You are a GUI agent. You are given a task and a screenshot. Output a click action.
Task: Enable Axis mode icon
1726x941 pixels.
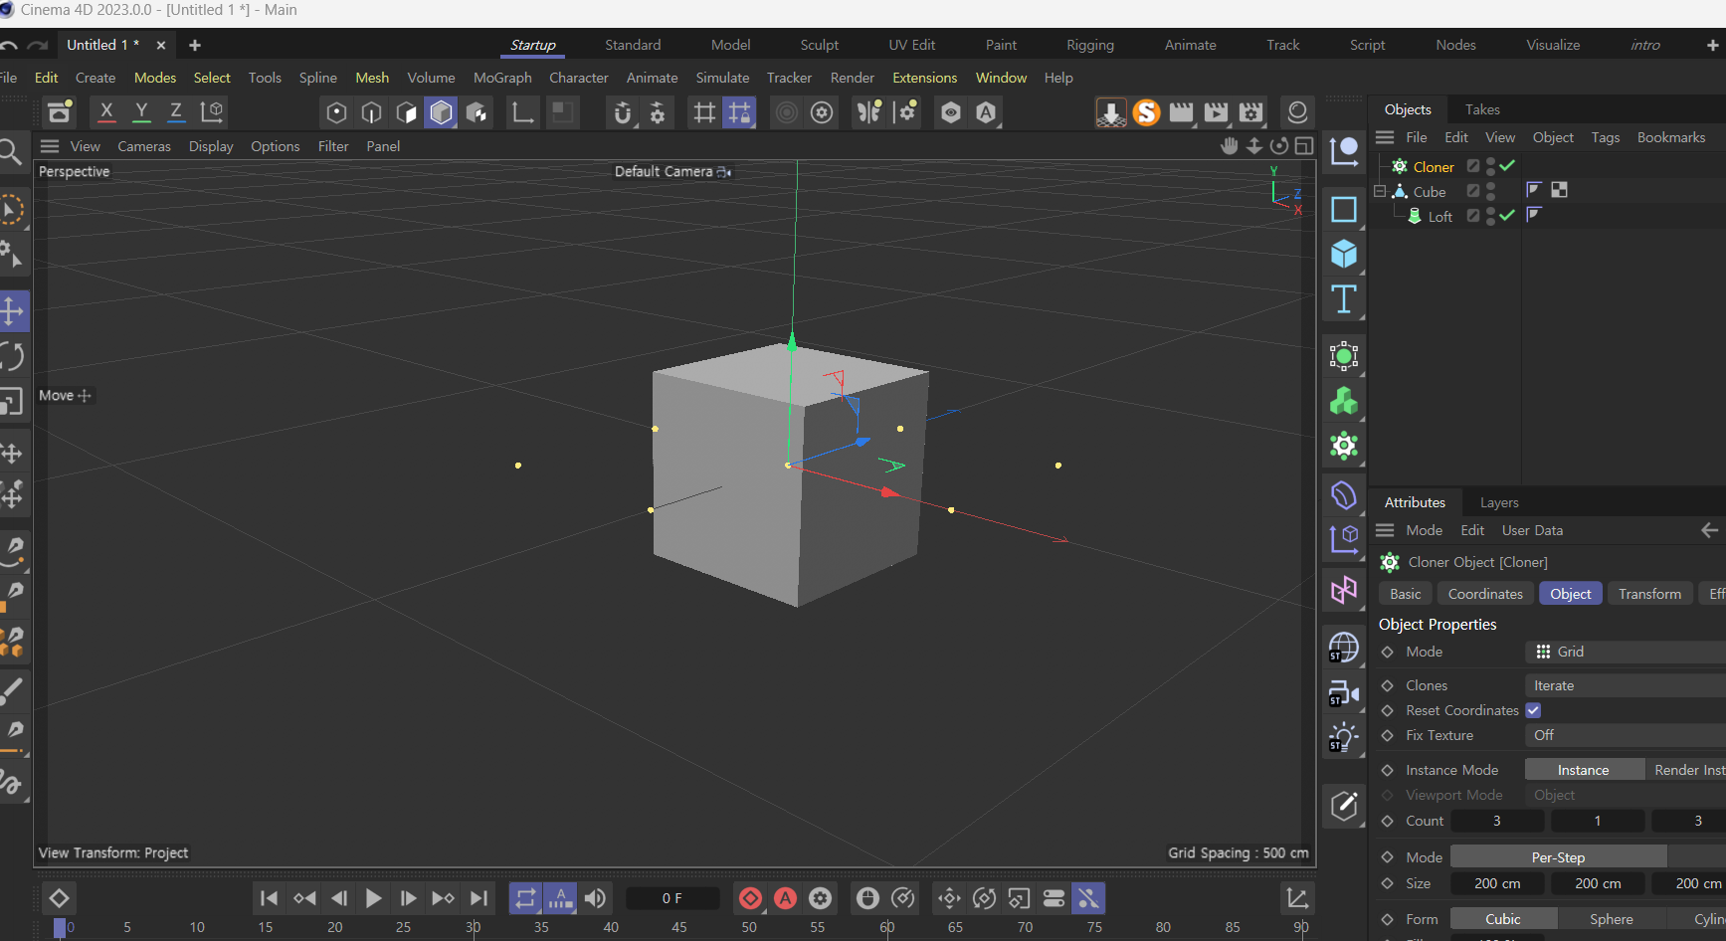coord(522,112)
